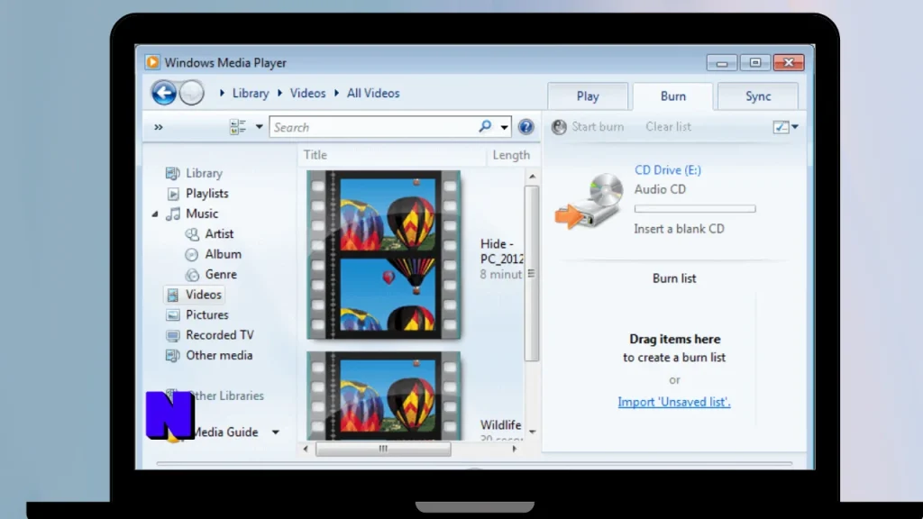Select the Playlists icon in sidebar
Screen dimensions: 923x519
pyautogui.click(x=173, y=194)
